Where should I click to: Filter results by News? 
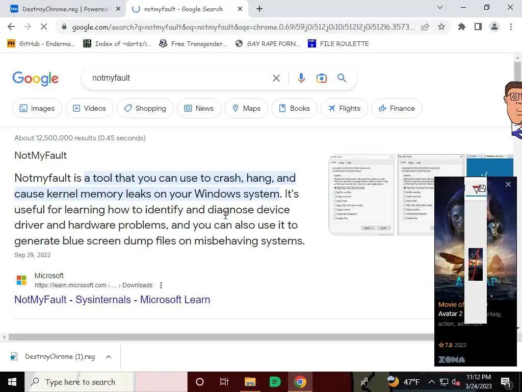pos(199,108)
